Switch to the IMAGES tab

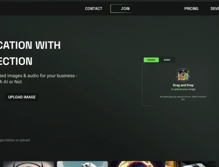151,60
